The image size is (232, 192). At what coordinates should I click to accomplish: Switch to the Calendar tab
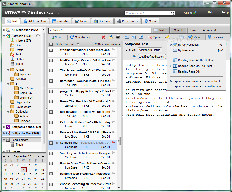point(61,21)
